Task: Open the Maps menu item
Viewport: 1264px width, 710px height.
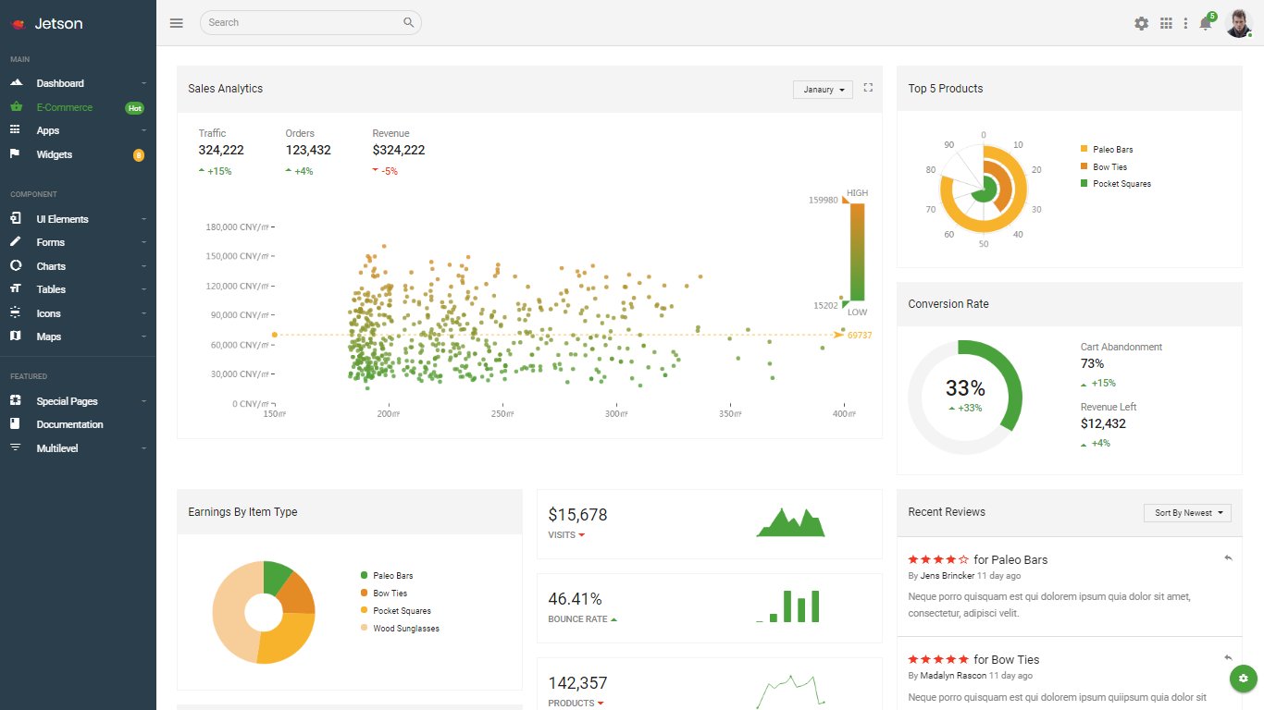Action: (78, 337)
